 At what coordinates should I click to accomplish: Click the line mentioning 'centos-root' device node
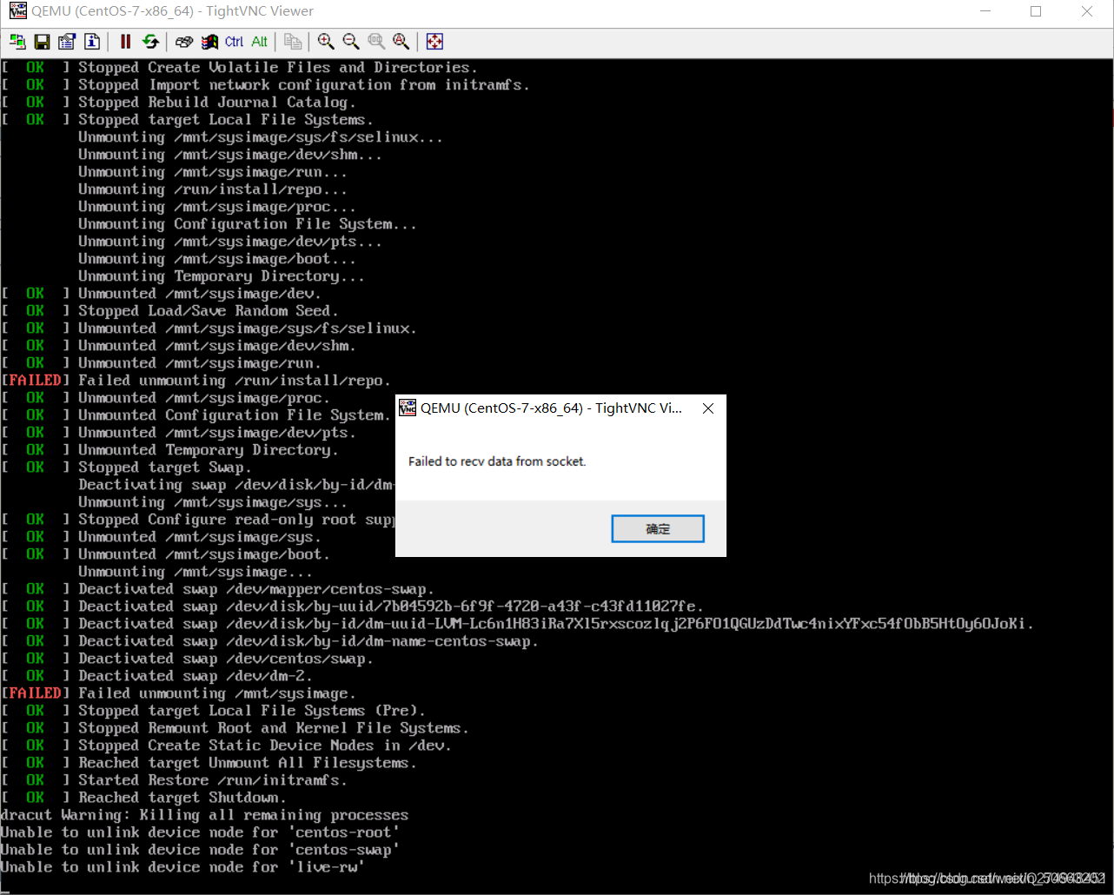click(200, 832)
